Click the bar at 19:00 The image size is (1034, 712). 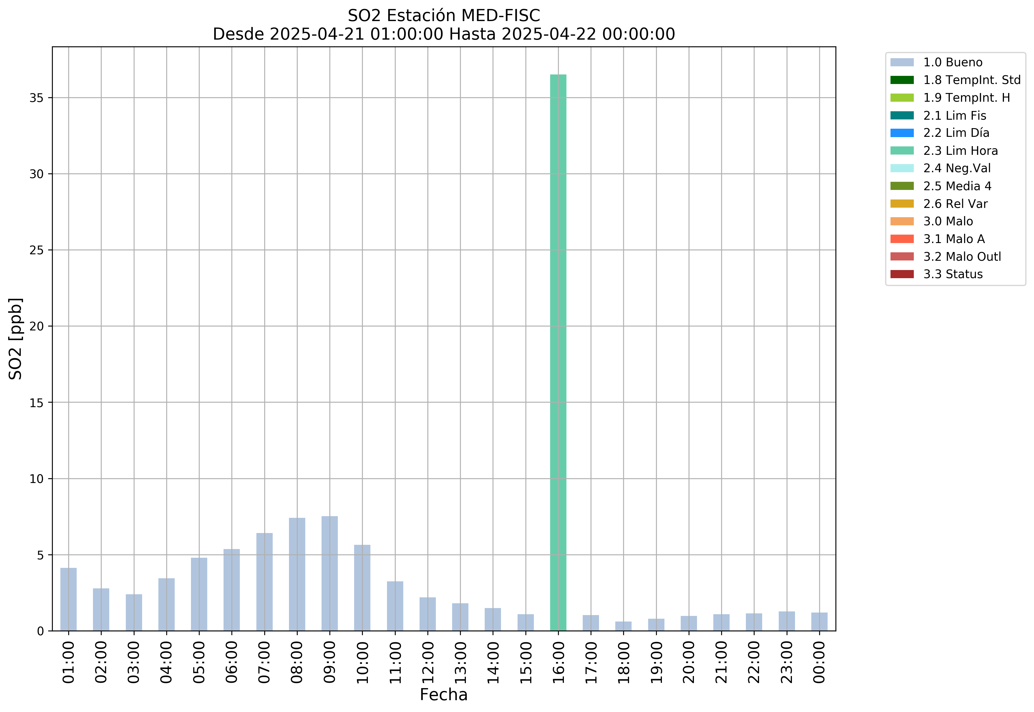coord(656,625)
